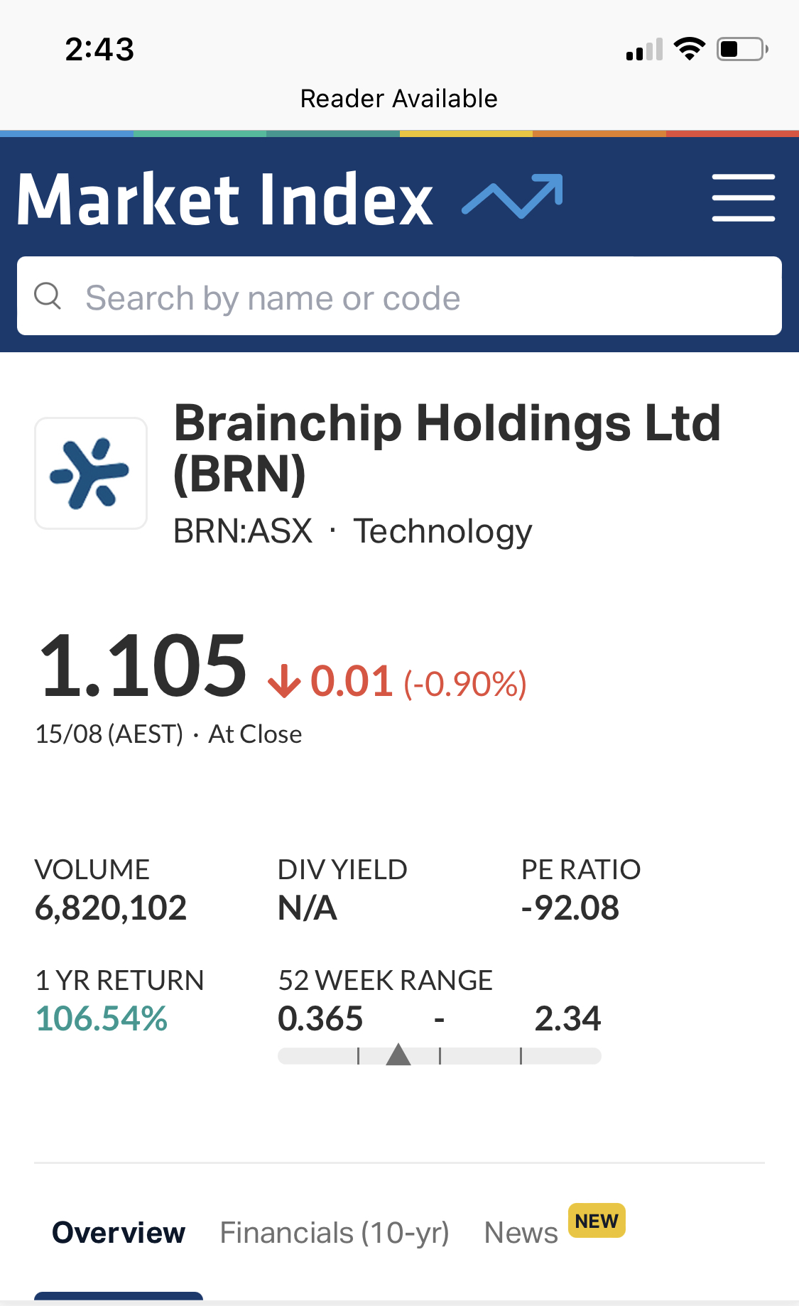This screenshot has width=799, height=1306.
Task: Open the News tab
Action: coord(521,1233)
